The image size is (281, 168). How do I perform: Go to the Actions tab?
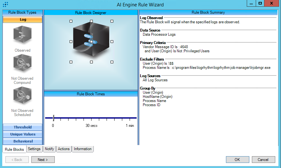pyautogui.click(x=64, y=149)
